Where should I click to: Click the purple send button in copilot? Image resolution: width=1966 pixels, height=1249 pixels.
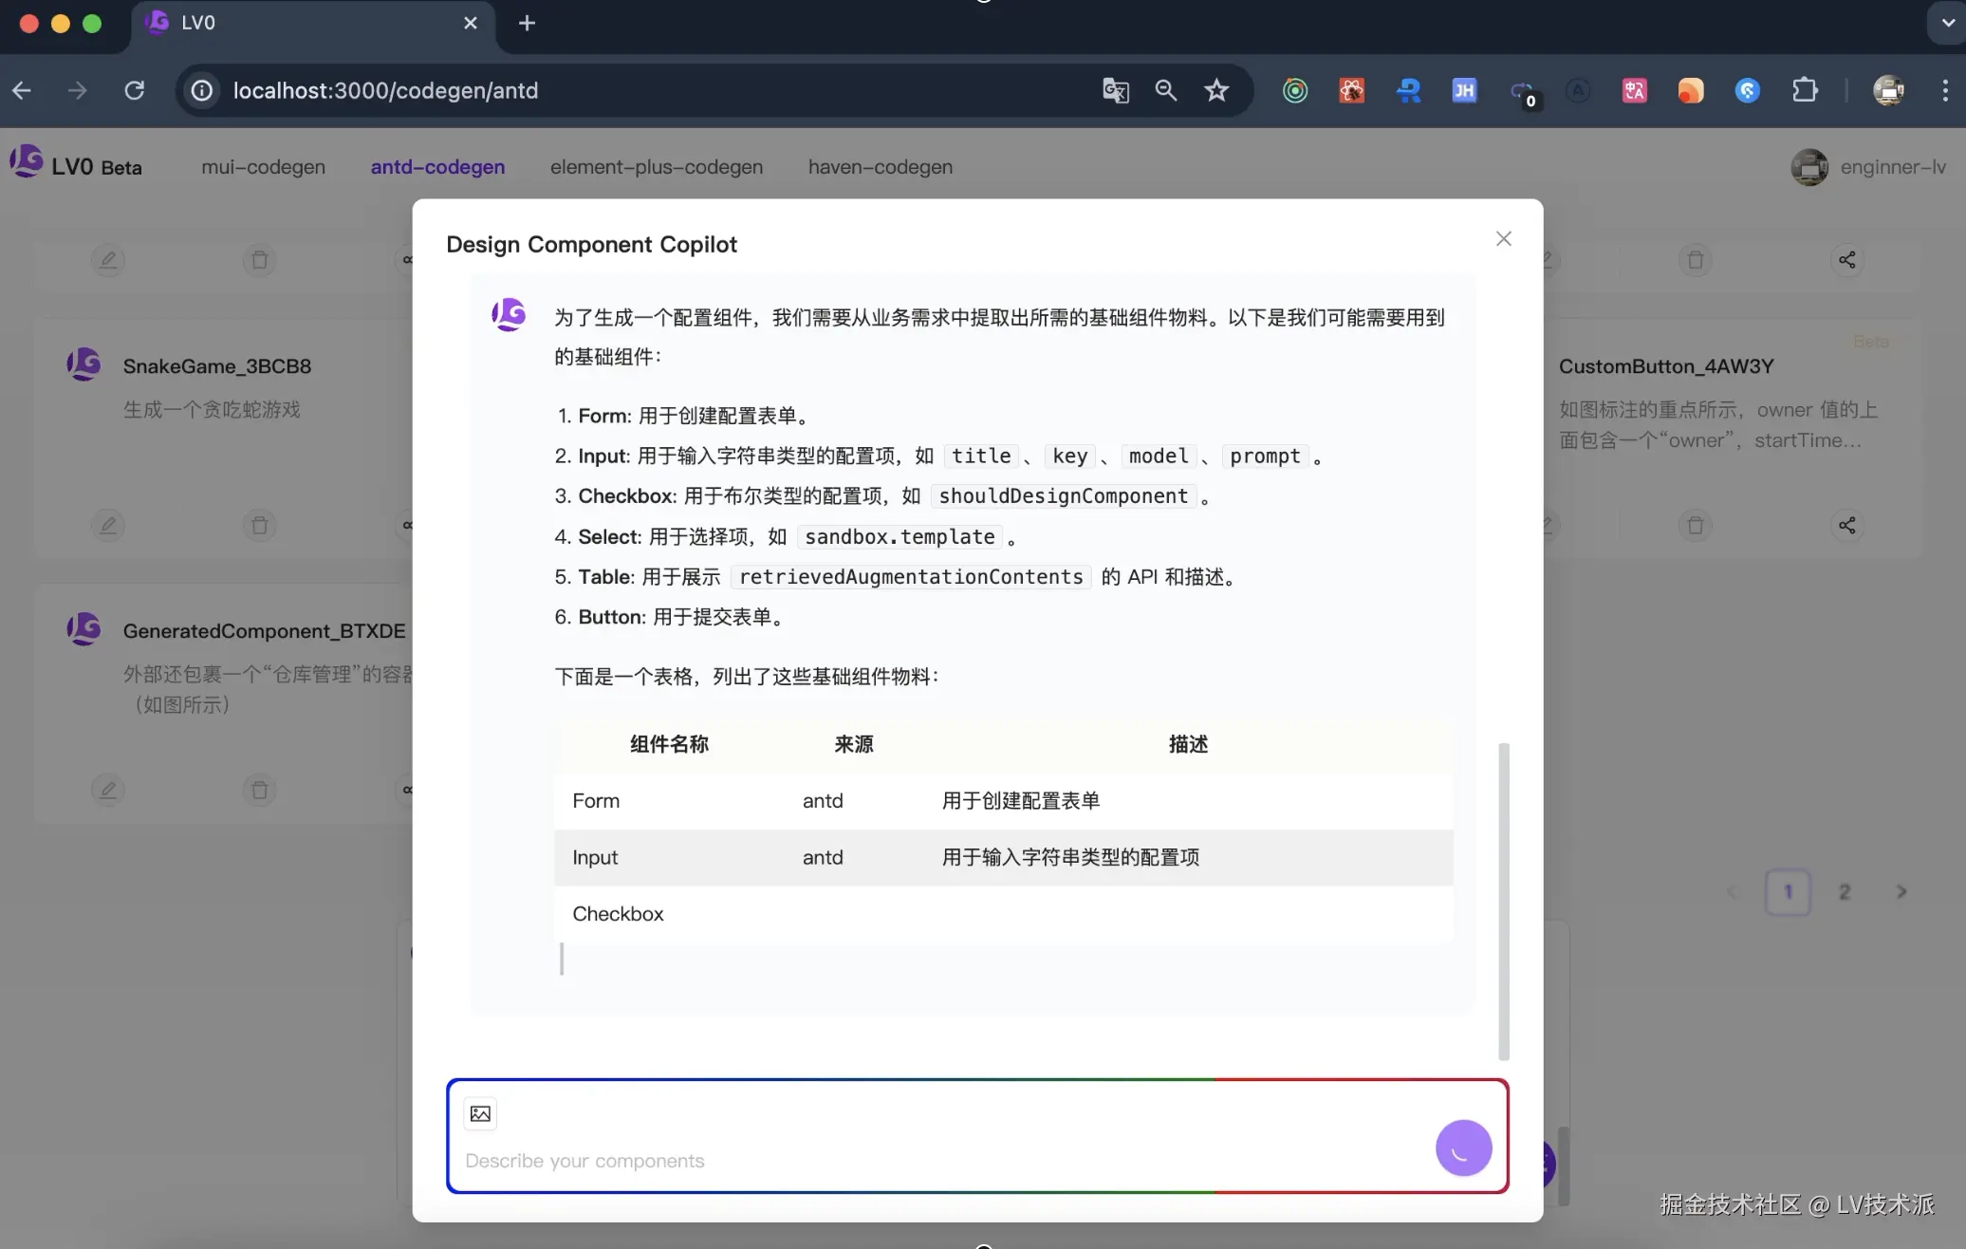[x=1462, y=1147]
